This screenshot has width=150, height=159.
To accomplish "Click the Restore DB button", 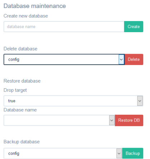I will 129,120.
